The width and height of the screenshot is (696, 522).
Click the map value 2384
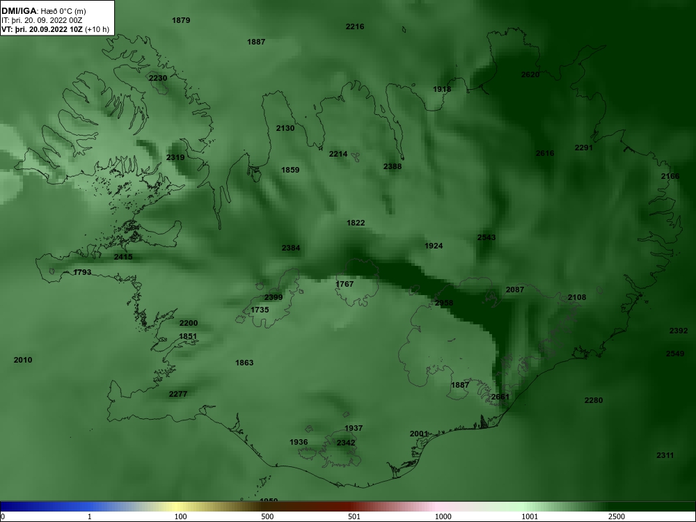click(290, 248)
